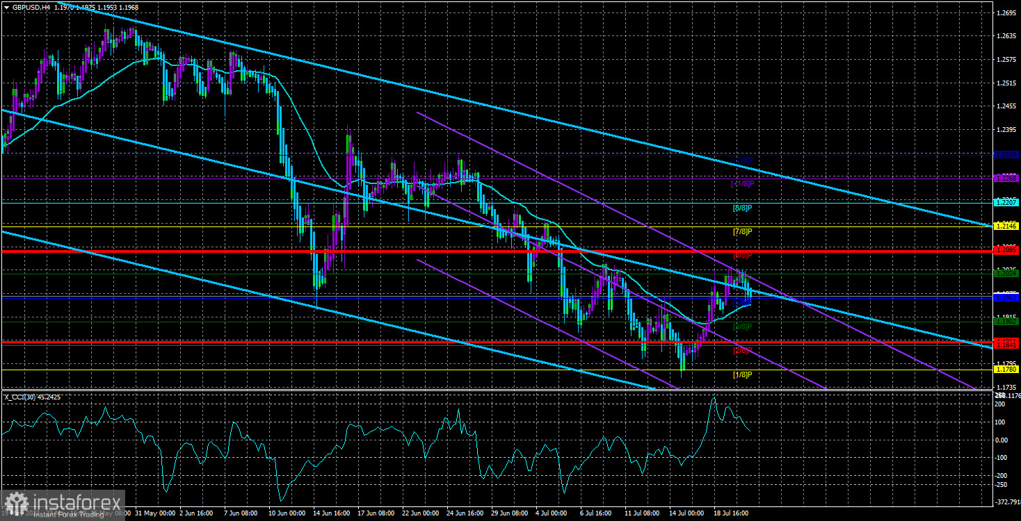Click the 1.2085 red price tag
1021x521 pixels.
click(1006, 249)
